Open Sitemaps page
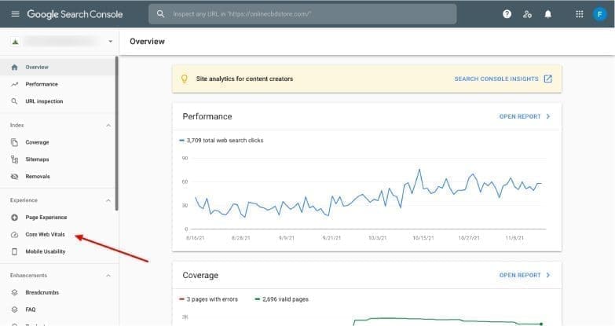 (x=37, y=159)
